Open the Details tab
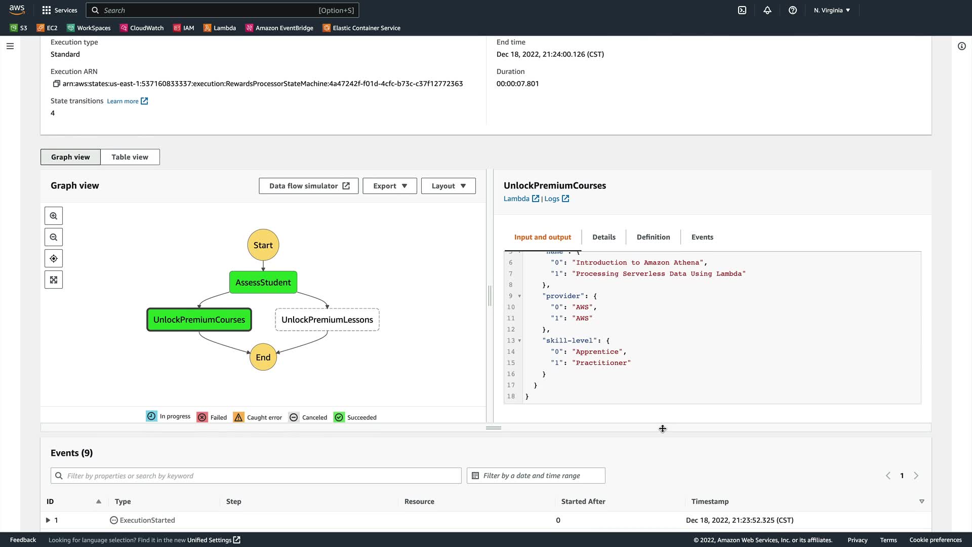Image resolution: width=972 pixels, height=547 pixels. pos(604,237)
